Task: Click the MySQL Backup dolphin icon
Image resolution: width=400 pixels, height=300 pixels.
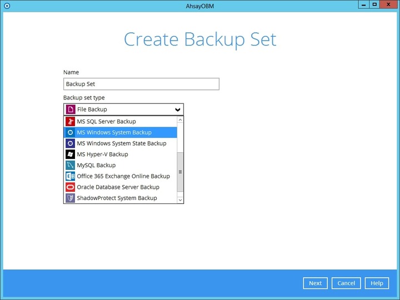Action: click(70, 165)
